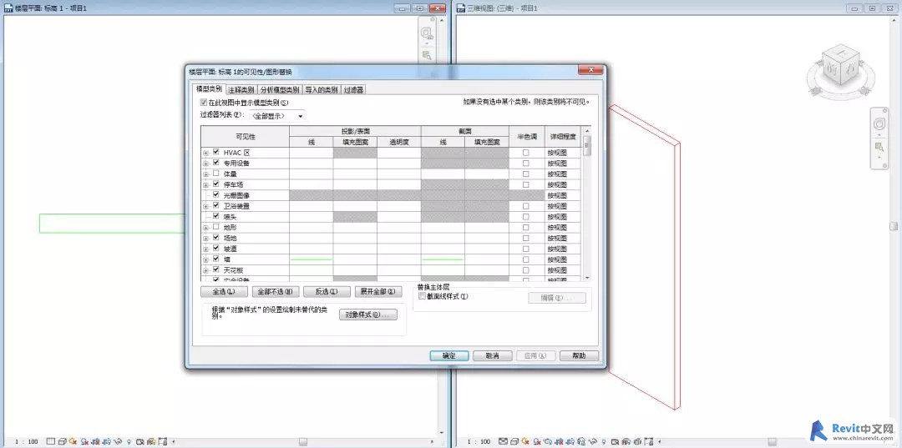This screenshot has width=902, height=448.
Task: Click 按视图 detail level cell for 墙
Action: (x=562, y=259)
